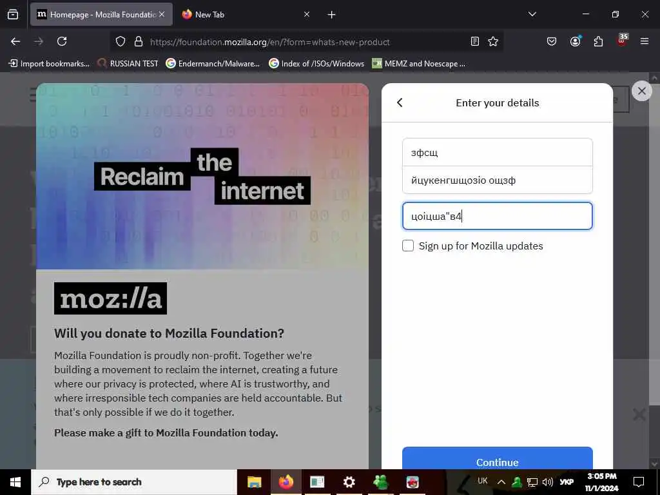Open a new tab with plus button
The width and height of the screenshot is (660, 495).
click(332, 15)
